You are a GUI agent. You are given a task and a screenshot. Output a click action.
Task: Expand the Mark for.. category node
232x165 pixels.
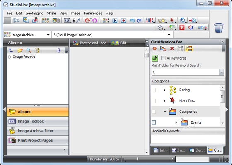click(164, 101)
